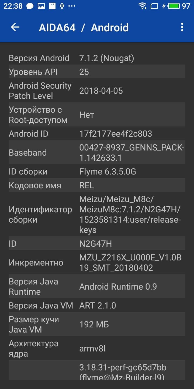This screenshot has height=389, width=194.
Task: Select the Уровень API row
Action: tap(97, 72)
